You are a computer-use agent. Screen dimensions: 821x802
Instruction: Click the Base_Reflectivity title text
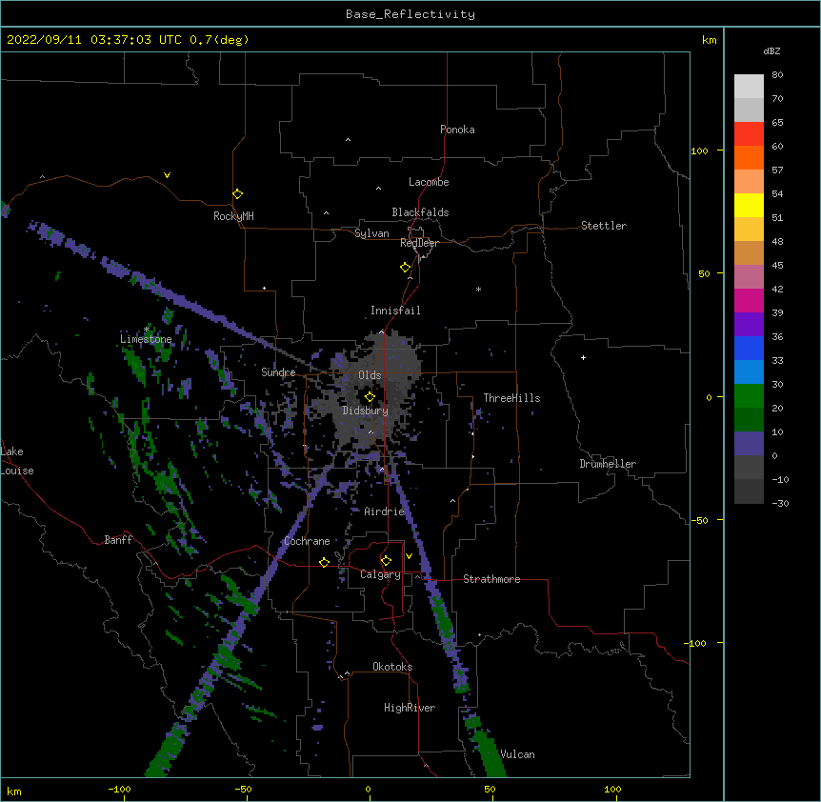coord(410,14)
